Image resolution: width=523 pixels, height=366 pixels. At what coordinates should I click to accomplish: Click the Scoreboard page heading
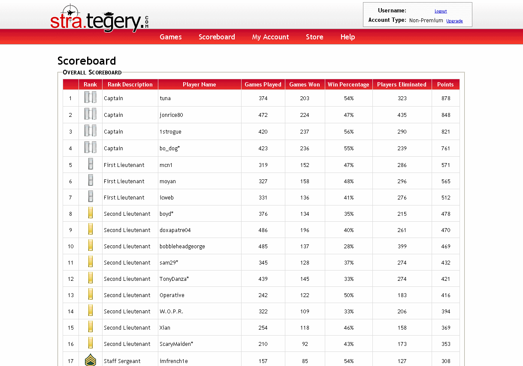pos(87,61)
